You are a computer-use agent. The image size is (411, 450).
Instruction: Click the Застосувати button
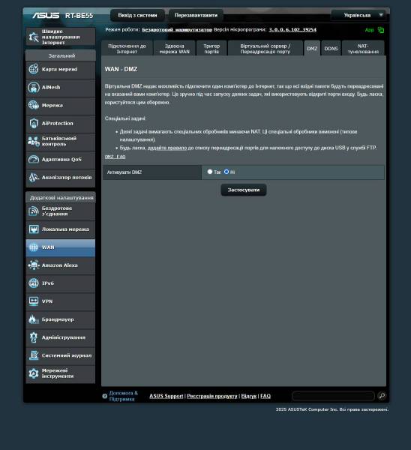tap(244, 190)
